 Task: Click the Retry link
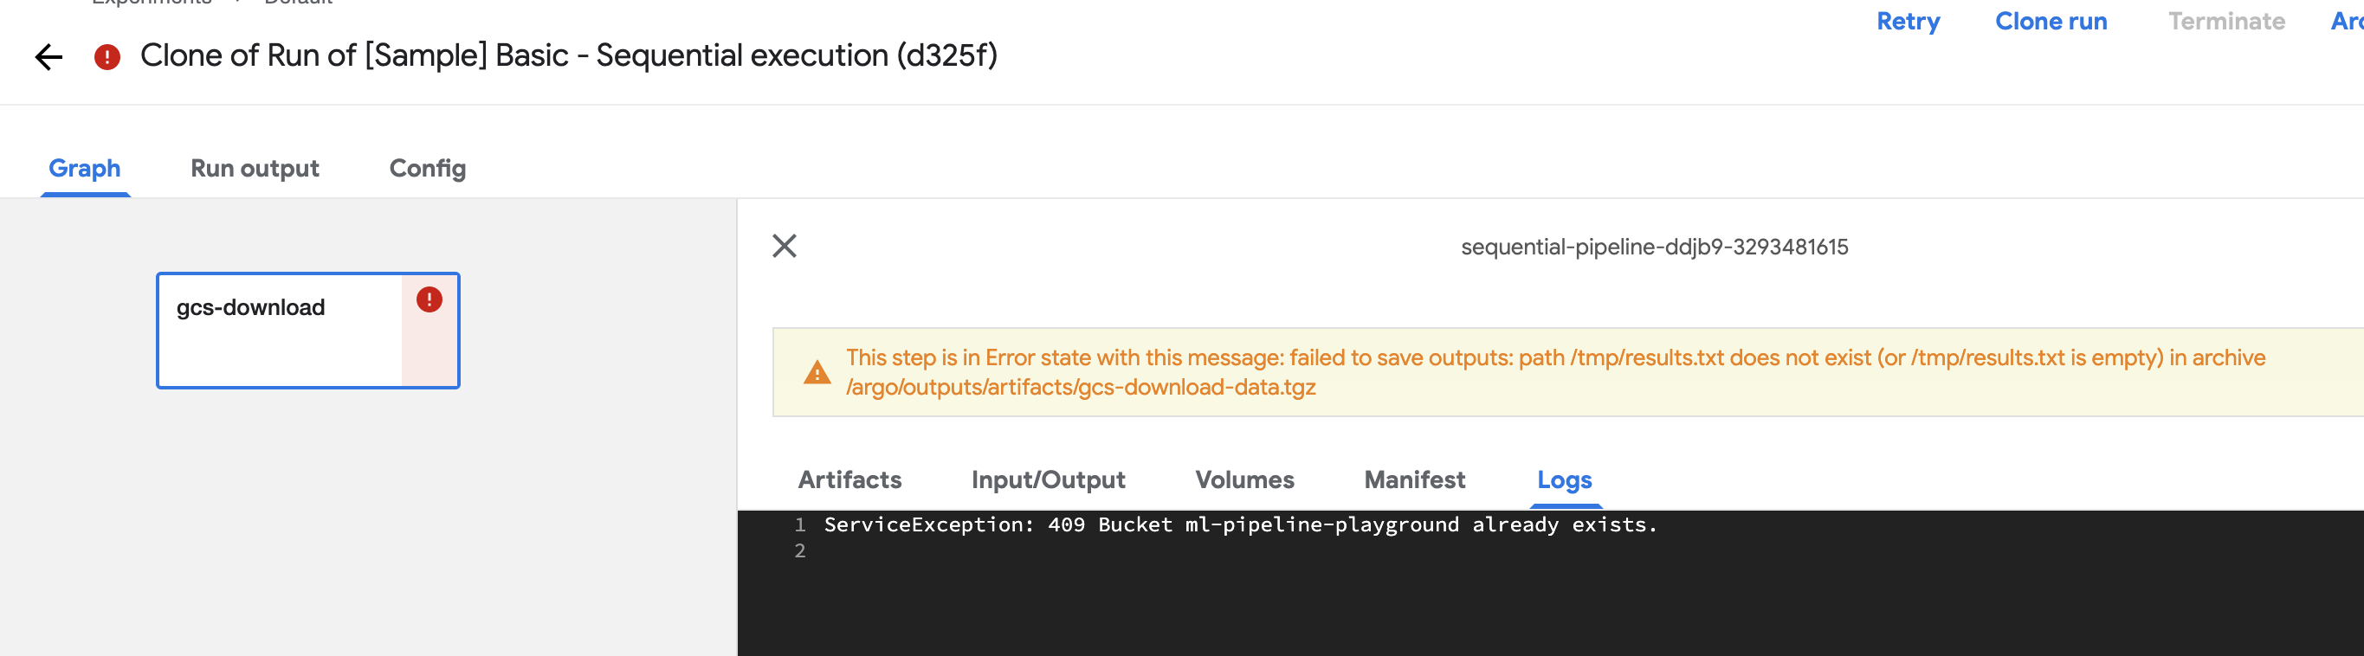click(1909, 20)
